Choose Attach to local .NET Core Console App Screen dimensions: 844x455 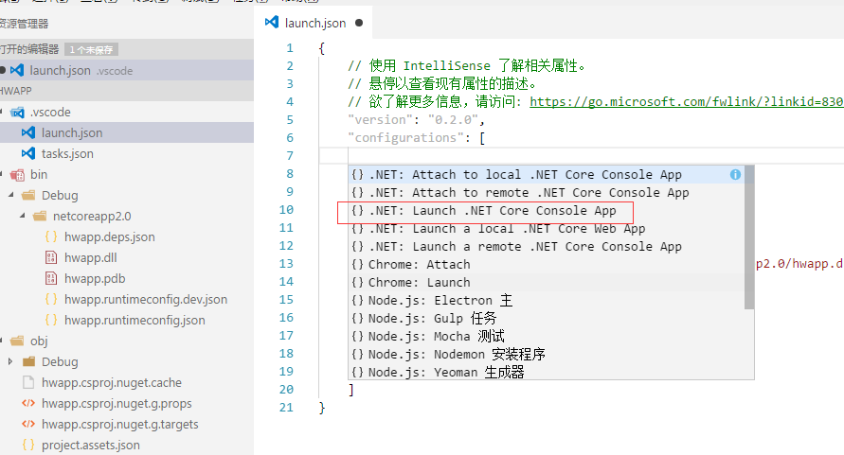tap(547, 174)
